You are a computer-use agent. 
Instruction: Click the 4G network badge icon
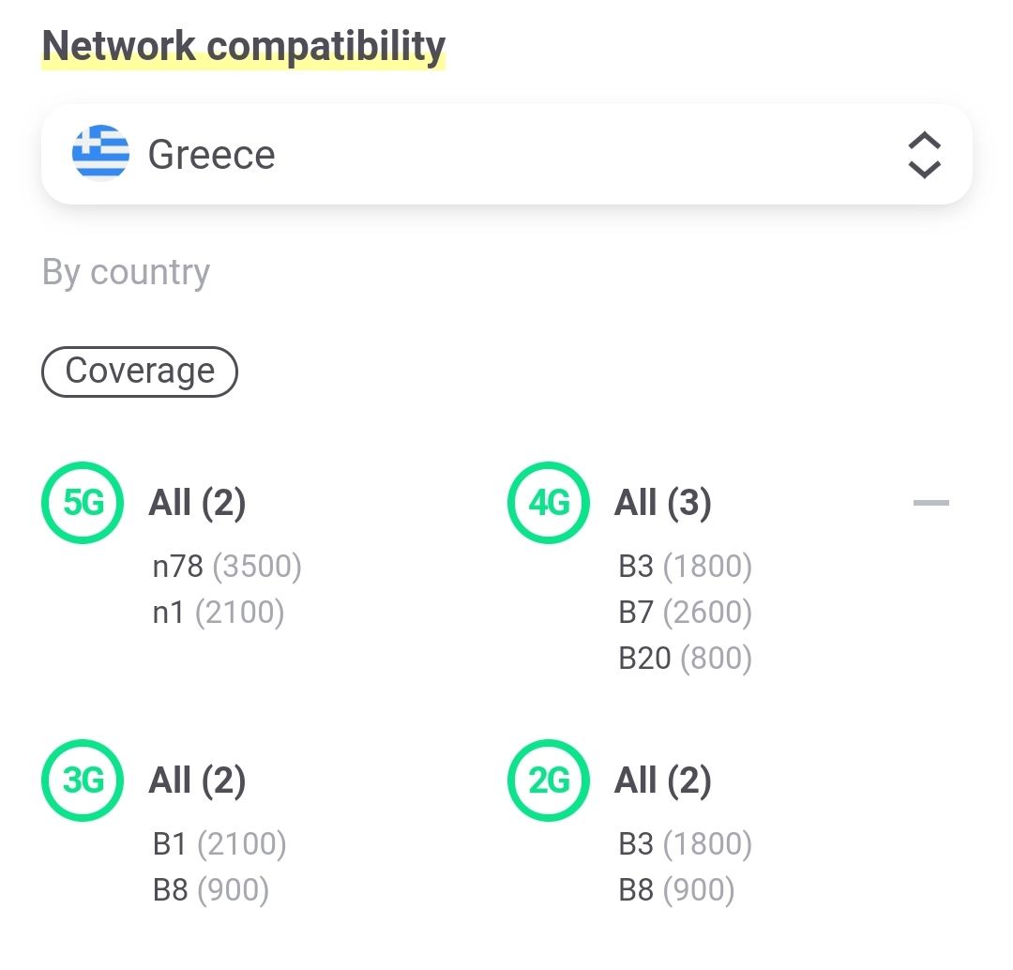[x=549, y=504]
